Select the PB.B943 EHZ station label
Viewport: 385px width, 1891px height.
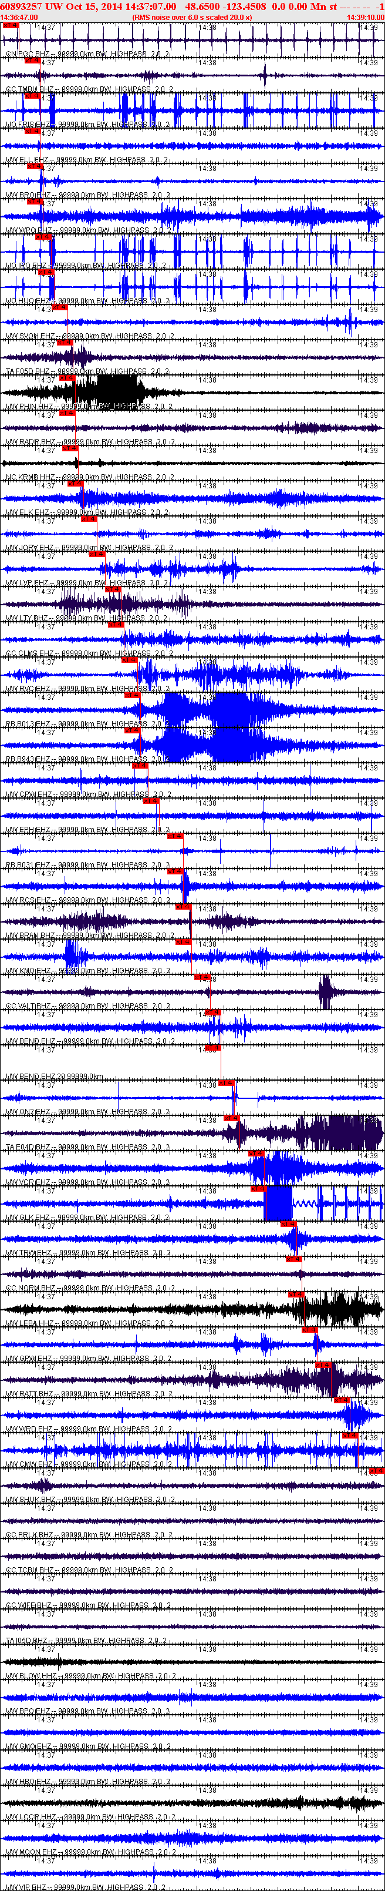tap(88, 759)
